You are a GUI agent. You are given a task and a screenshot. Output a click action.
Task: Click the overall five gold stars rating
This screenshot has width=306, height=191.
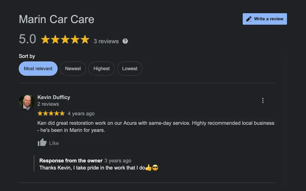click(x=65, y=39)
